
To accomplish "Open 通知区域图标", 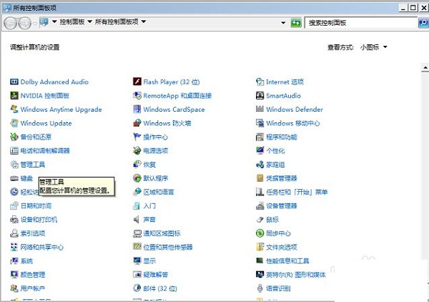I will coord(162,233).
